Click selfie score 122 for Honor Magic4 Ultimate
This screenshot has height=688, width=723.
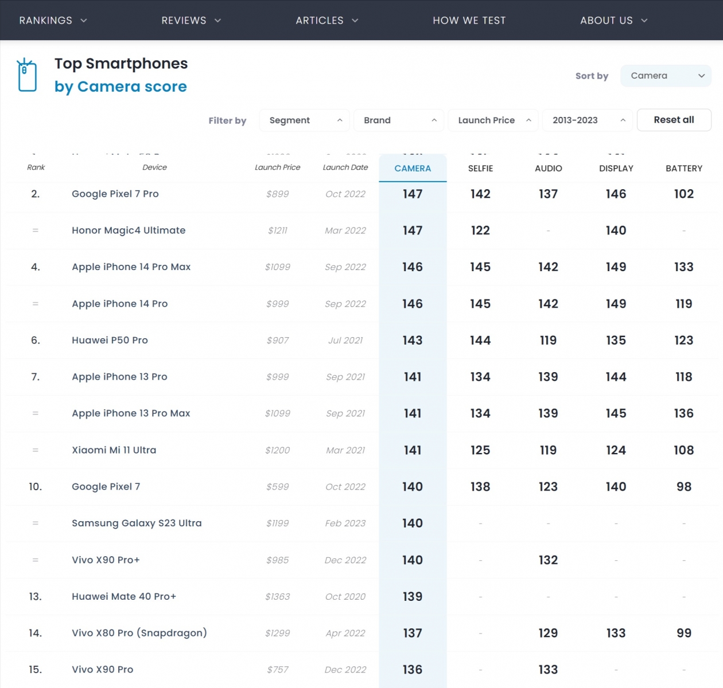pyautogui.click(x=480, y=230)
